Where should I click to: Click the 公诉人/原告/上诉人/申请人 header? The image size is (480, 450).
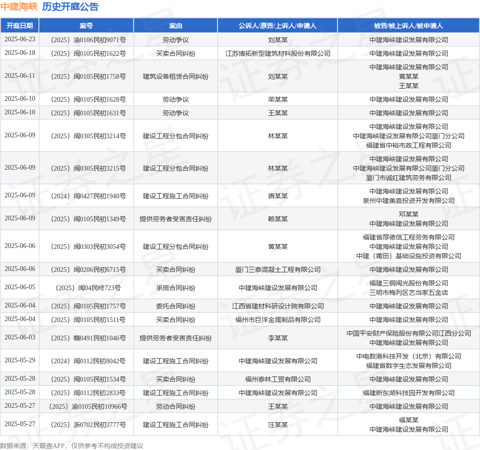(x=277, y=26)
